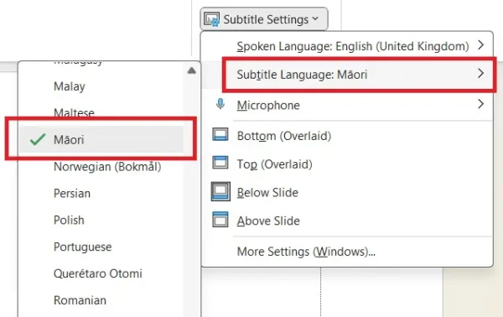
Task: Select Malay as subtitle language
Action: (x=70, y=86)
